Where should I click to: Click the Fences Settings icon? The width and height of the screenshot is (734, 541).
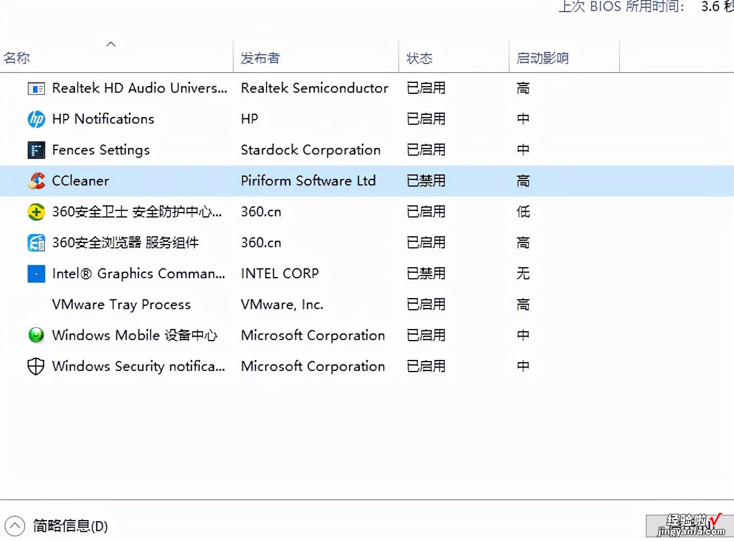(36, 150)
